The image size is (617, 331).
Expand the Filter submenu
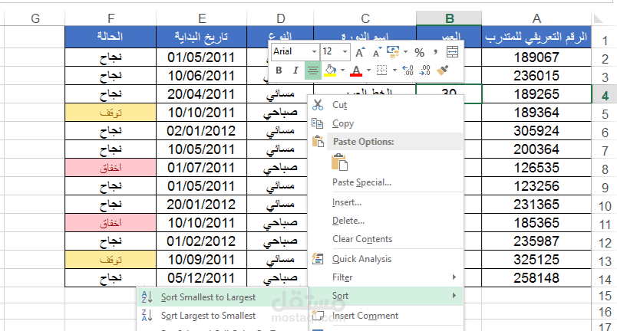click(385, 277)
